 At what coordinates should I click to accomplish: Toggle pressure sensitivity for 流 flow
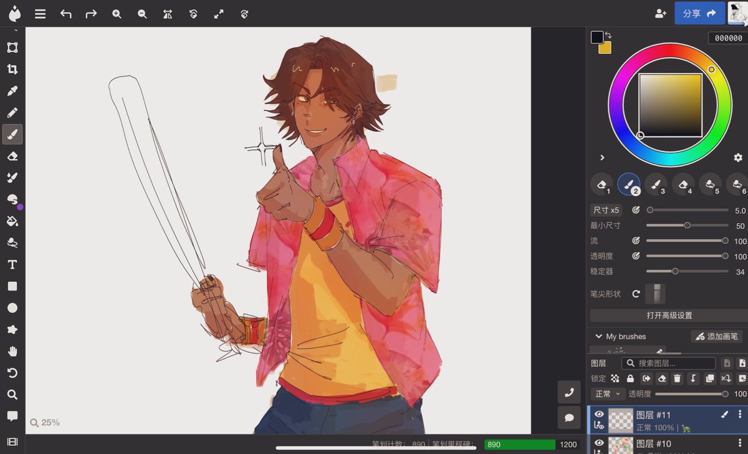coord(636,241)
